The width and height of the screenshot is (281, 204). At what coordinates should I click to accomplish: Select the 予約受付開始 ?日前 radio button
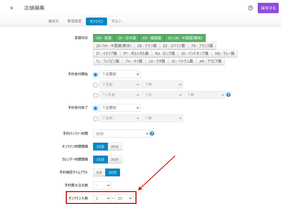coord(95,85)
